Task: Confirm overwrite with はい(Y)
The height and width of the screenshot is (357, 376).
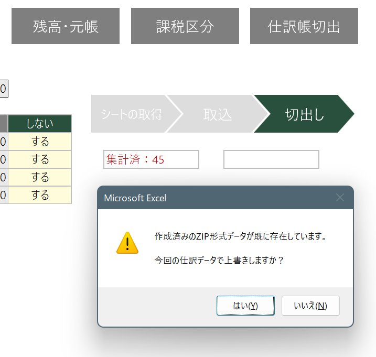Action: (245, 306)
